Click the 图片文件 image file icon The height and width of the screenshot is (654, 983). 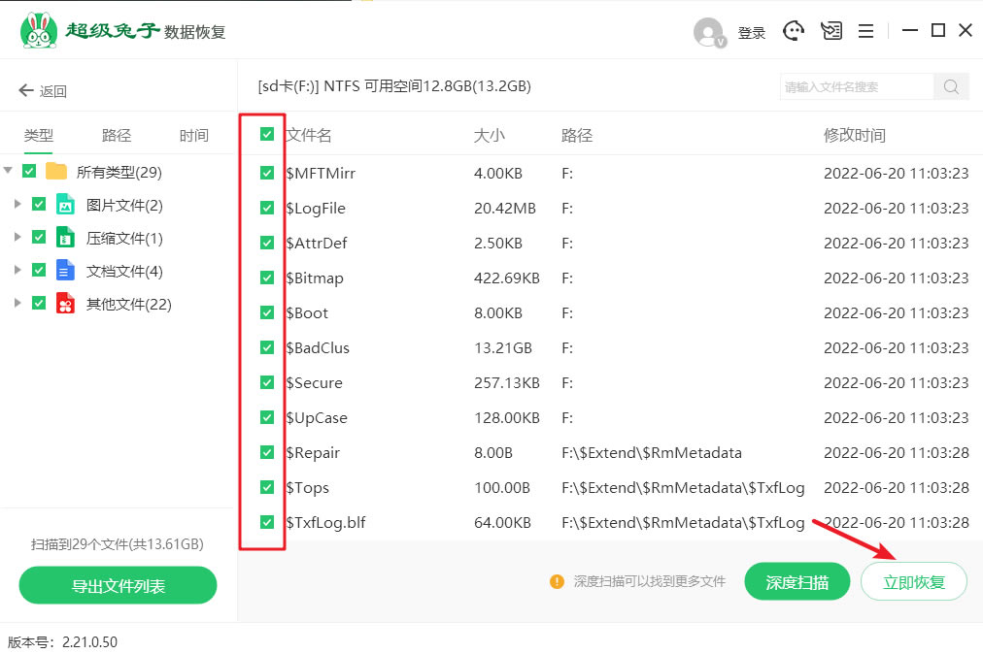pyautogui.click(x=63, y=204)
